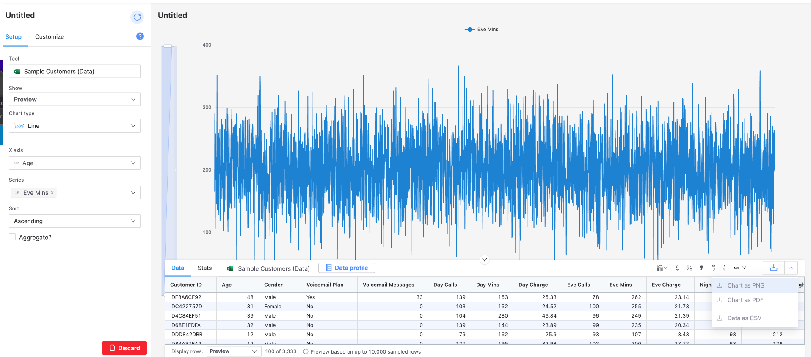Image resolution: width=811 pixels, height=357 pixels.
Task: Select the cell IDF8A6CF92
Action: 190,297
